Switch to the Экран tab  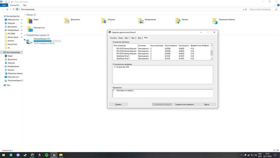pyautogui.click(x=120, y=38)
